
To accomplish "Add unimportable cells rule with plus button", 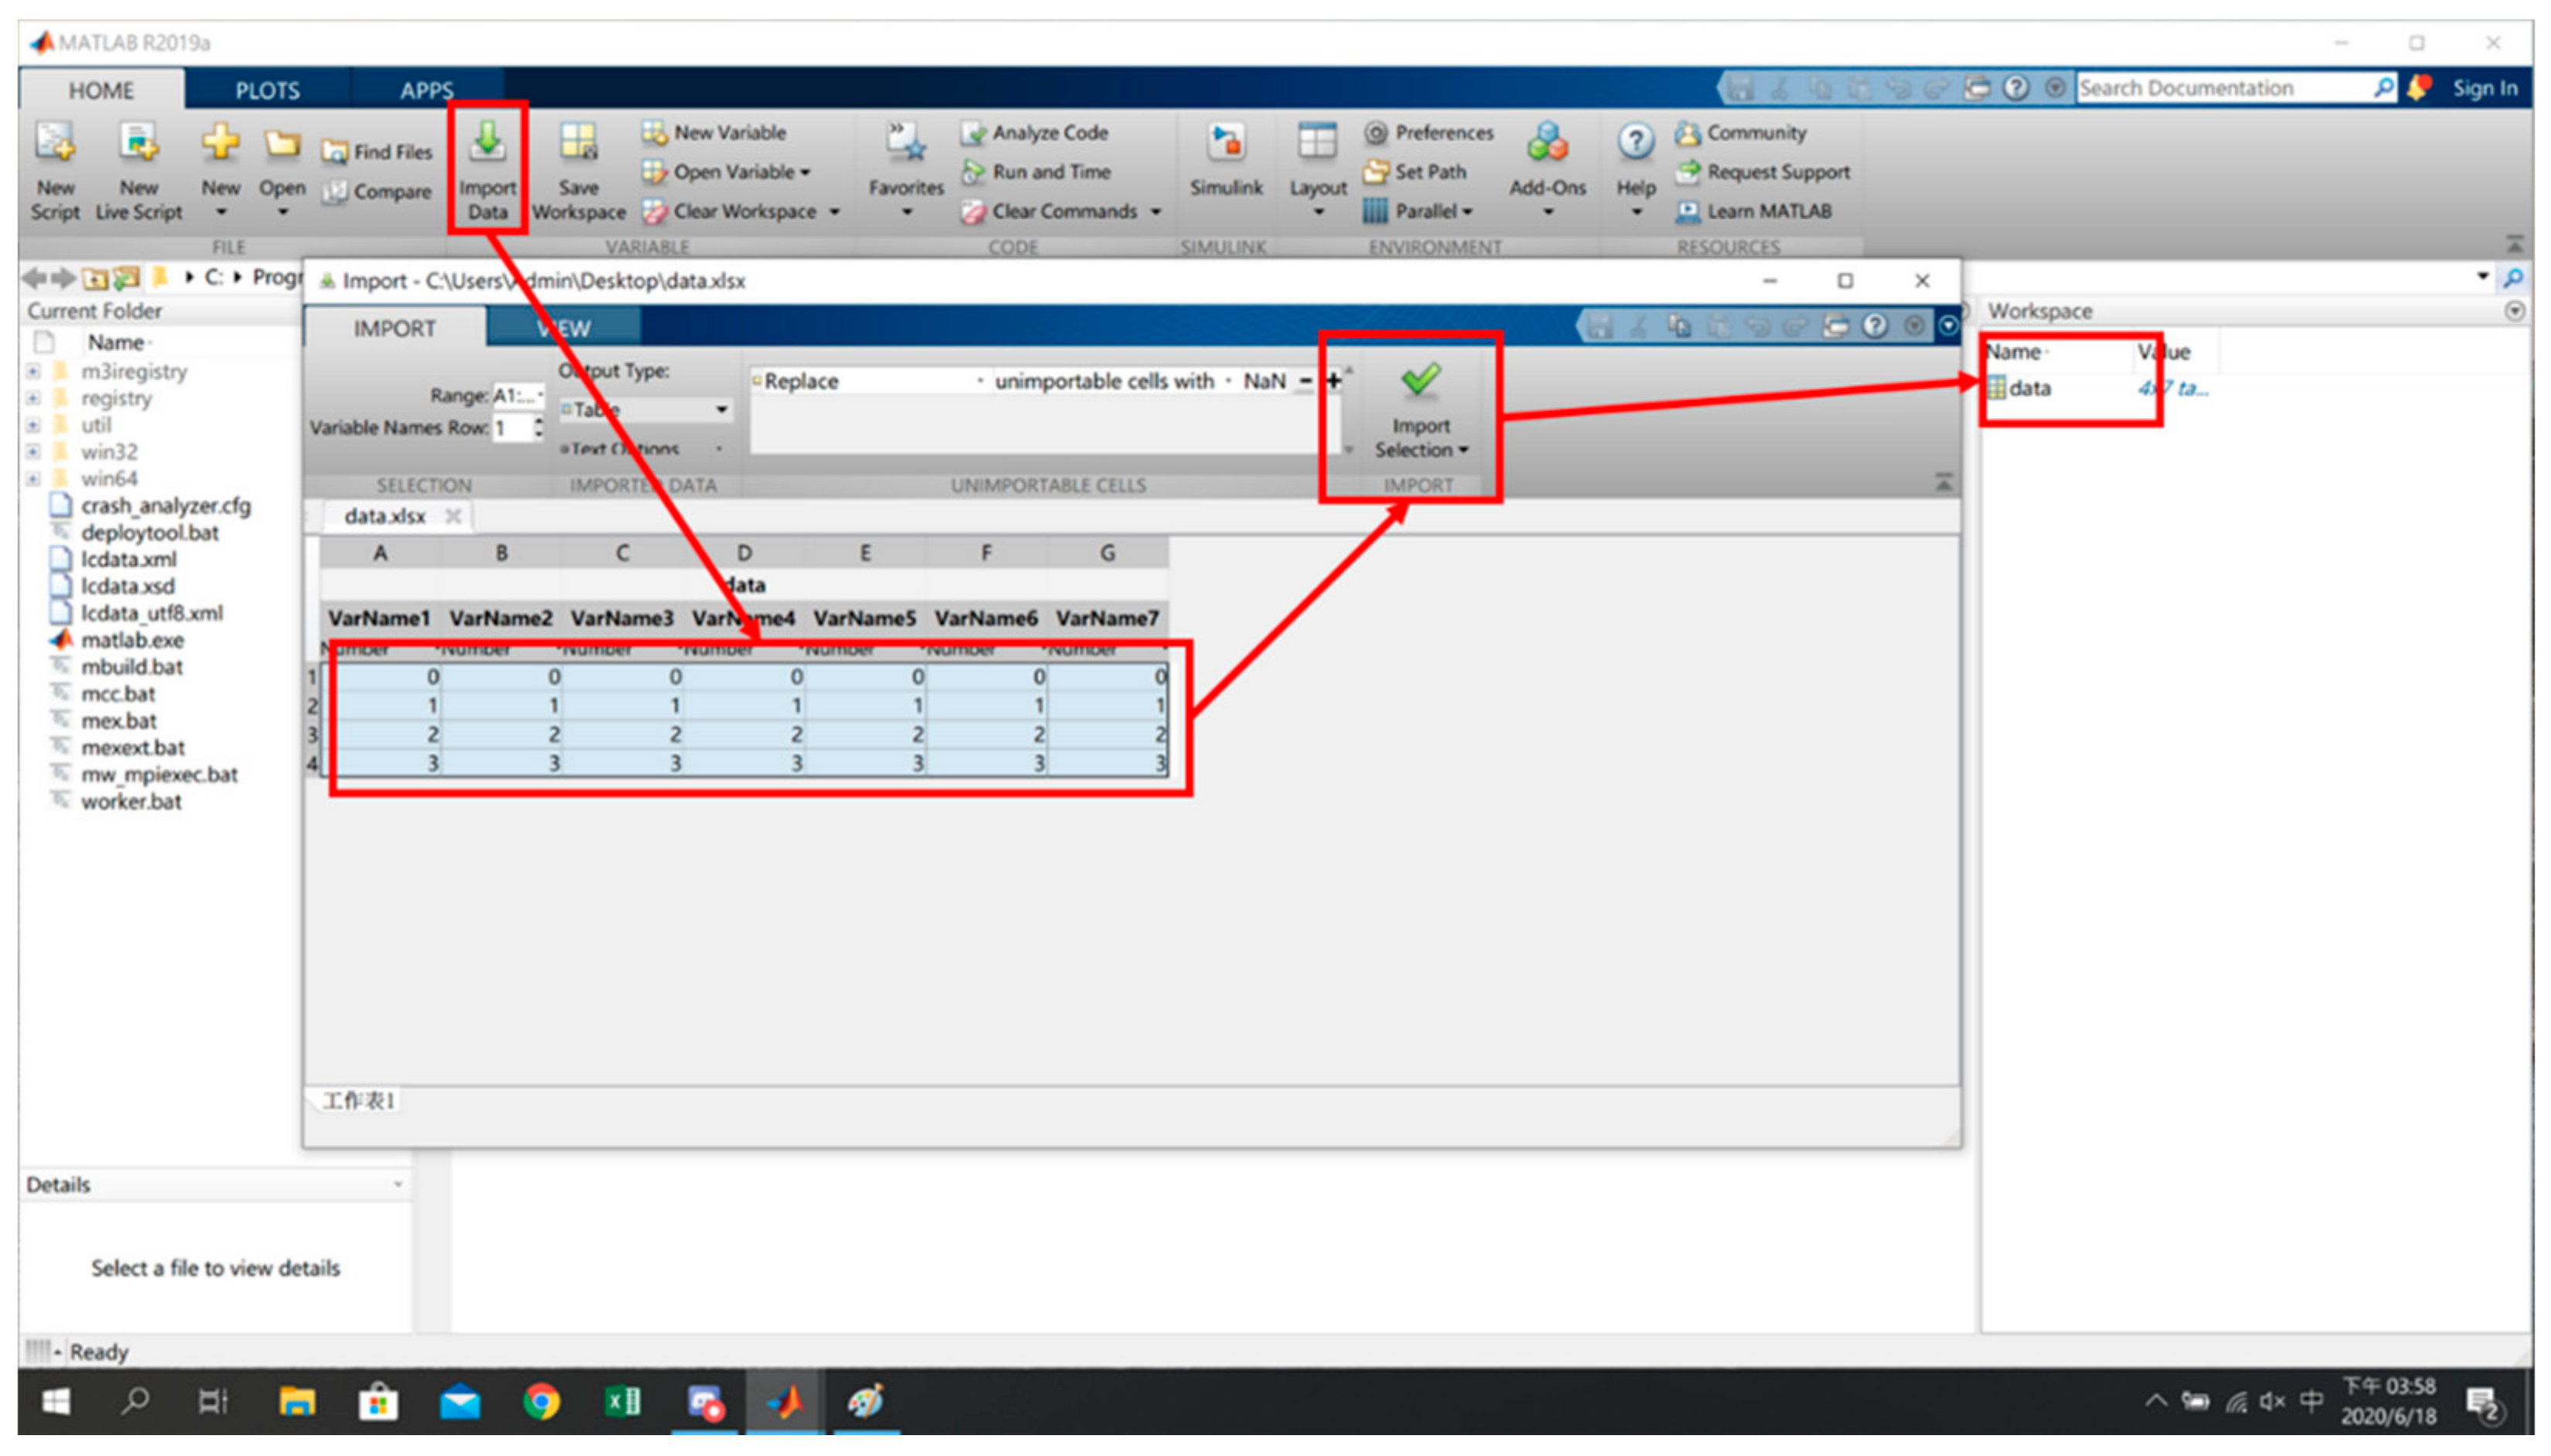I will coord(1333,381).
